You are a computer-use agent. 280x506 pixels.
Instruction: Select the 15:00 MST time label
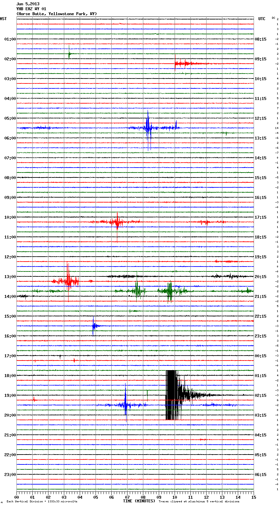pos(10,316)
